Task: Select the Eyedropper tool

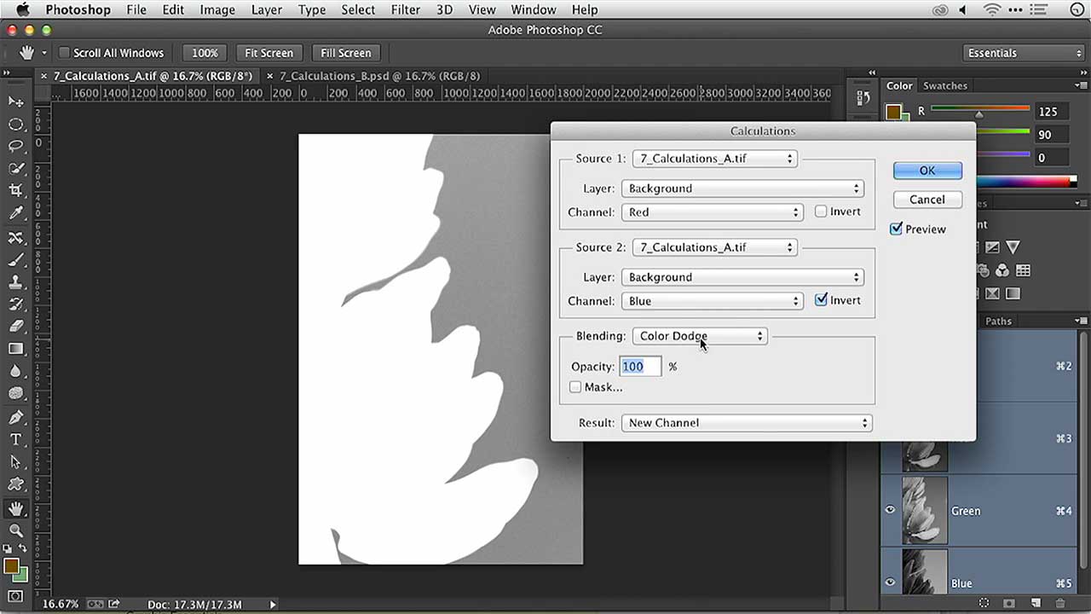Action: 17,214
